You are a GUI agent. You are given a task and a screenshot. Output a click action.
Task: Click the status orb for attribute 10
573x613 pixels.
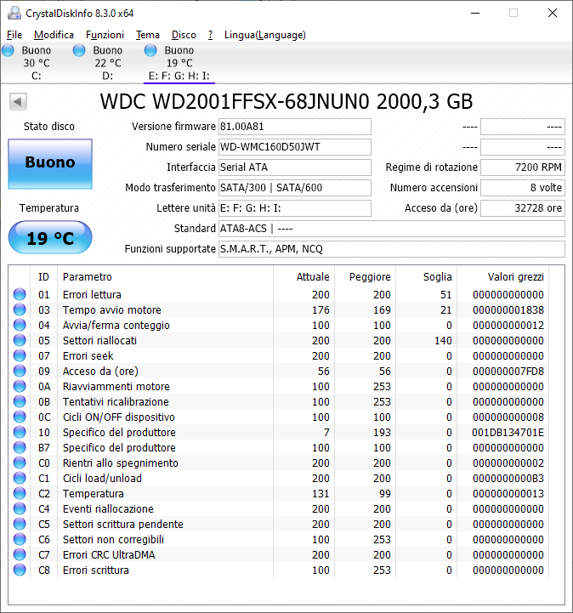[20, 432]
